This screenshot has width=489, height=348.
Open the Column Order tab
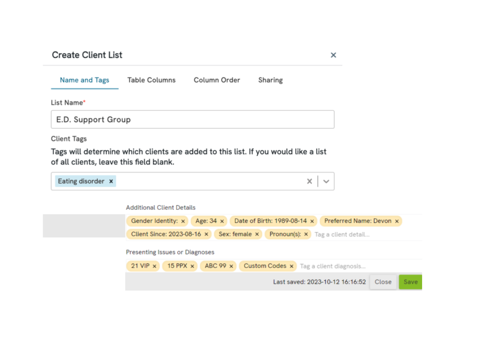[x=216, y=80]
